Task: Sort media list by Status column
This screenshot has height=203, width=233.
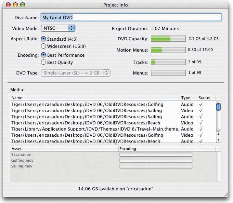Action: point(206,98)
